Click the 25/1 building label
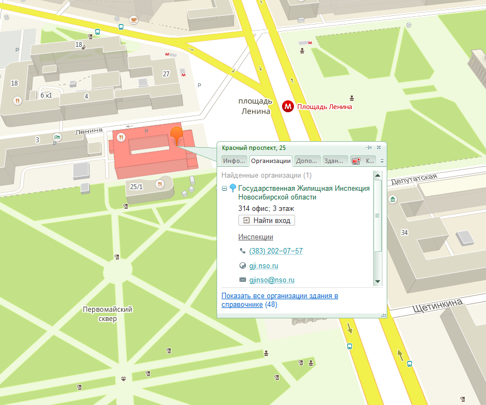The height and width of the screenshot is (405, 486). click(136, 187)
